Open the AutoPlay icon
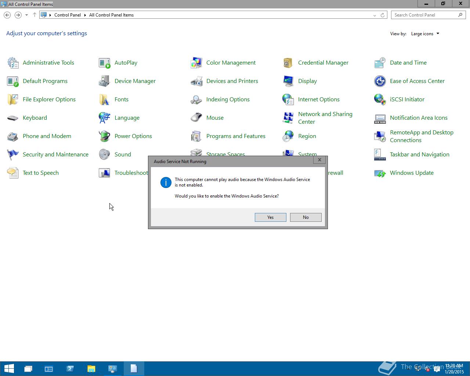 coord(105,63)
